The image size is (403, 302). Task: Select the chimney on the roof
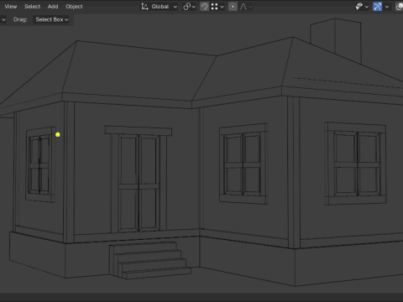pyautogui.click(x=336, y=39)
